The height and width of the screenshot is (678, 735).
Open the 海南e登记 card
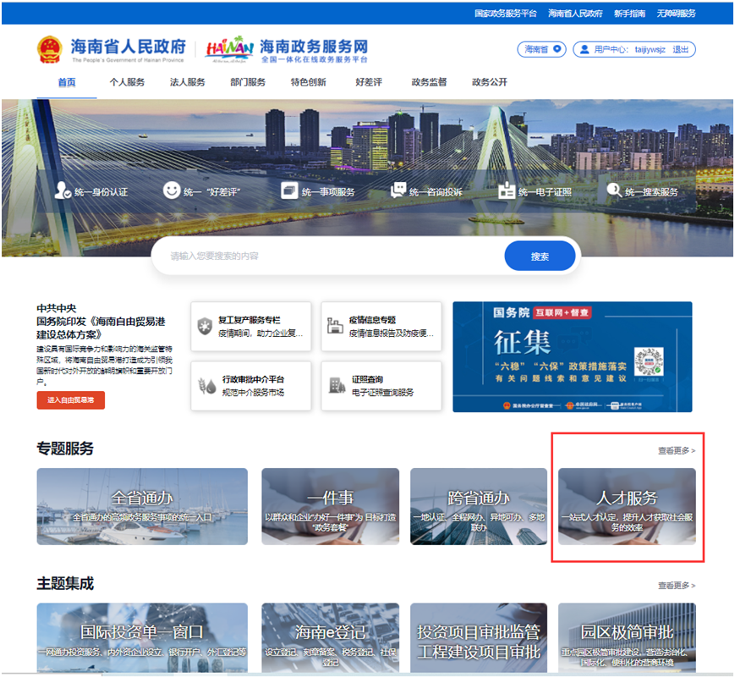(x=331, y=638)
